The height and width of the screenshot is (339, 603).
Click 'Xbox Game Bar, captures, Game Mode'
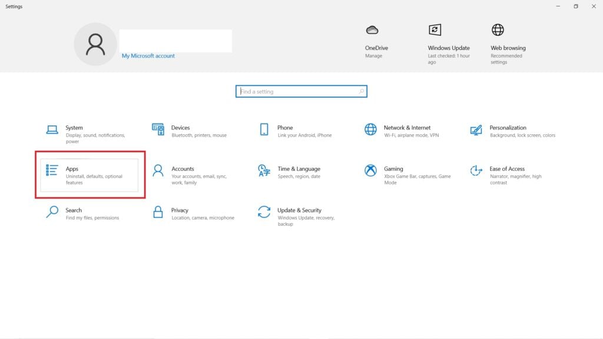[418, 180]
